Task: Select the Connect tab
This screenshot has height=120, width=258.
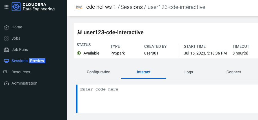Action: click(x=234, y=72)
